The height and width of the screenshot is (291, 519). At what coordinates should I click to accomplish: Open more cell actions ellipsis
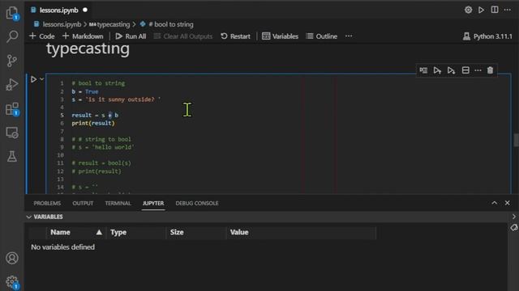click(x=478, y=70)
